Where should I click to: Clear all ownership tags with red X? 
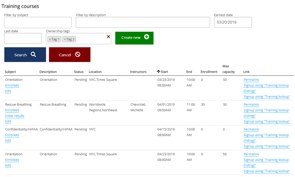point(108,37)
